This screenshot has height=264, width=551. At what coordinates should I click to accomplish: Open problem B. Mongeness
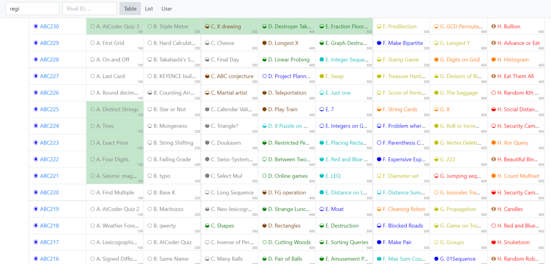170,126
